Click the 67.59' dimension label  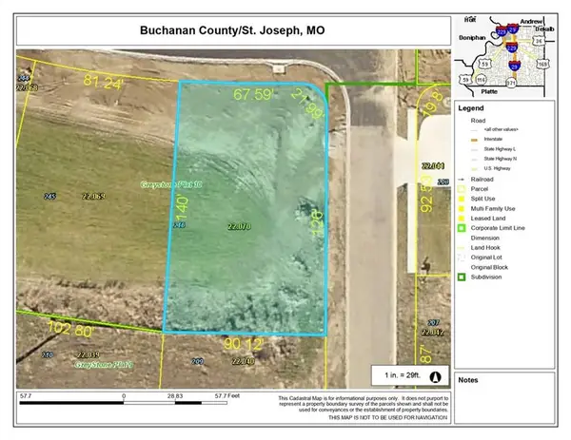click(x=252, y=95)
